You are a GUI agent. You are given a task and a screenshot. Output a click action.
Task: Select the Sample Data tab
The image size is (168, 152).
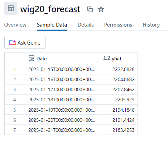(x=52, y=25)
